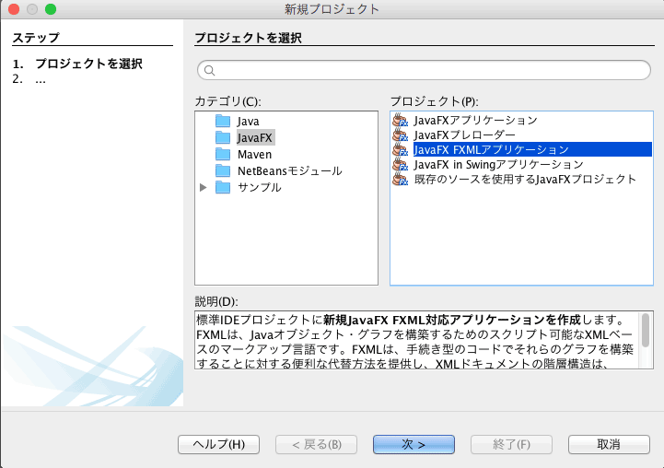Select the Java category
Viewport: 664px width, 468px height.
248,121
